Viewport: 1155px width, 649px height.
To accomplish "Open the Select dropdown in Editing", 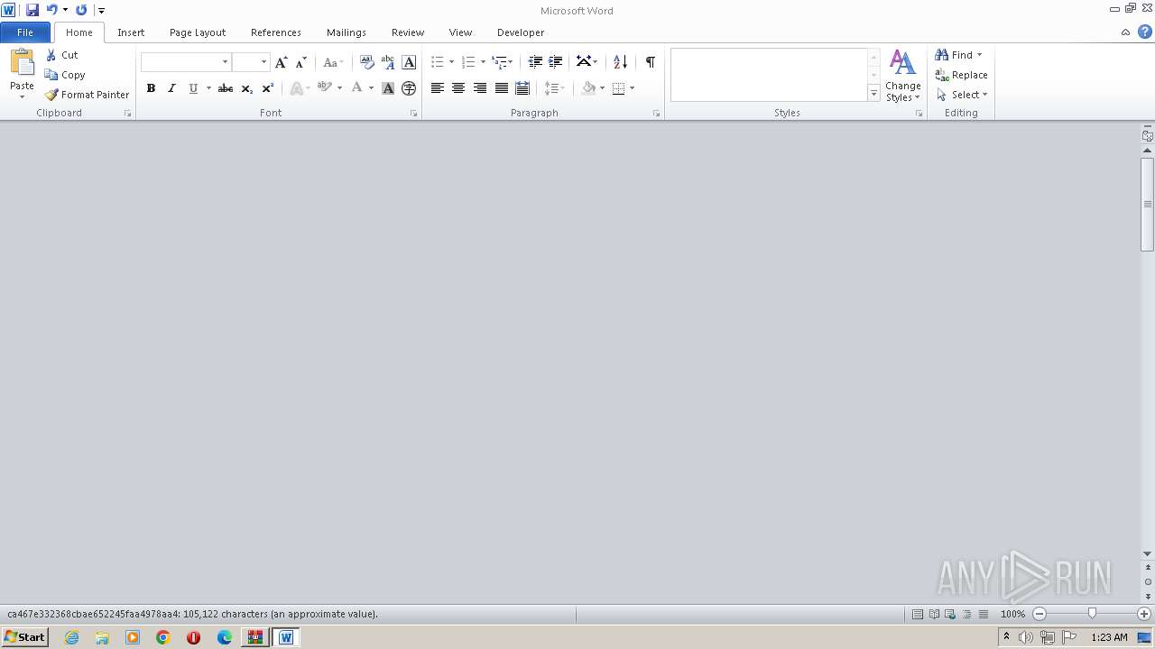I will 963,95.
